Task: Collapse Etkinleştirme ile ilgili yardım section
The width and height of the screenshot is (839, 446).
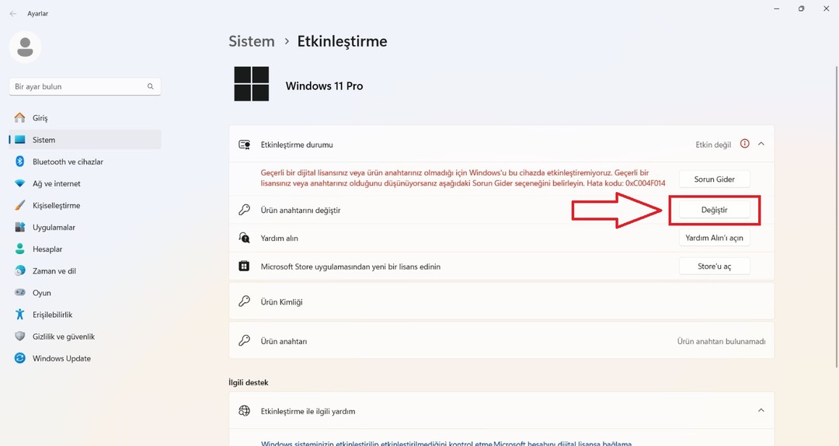Action: point(761,410)
